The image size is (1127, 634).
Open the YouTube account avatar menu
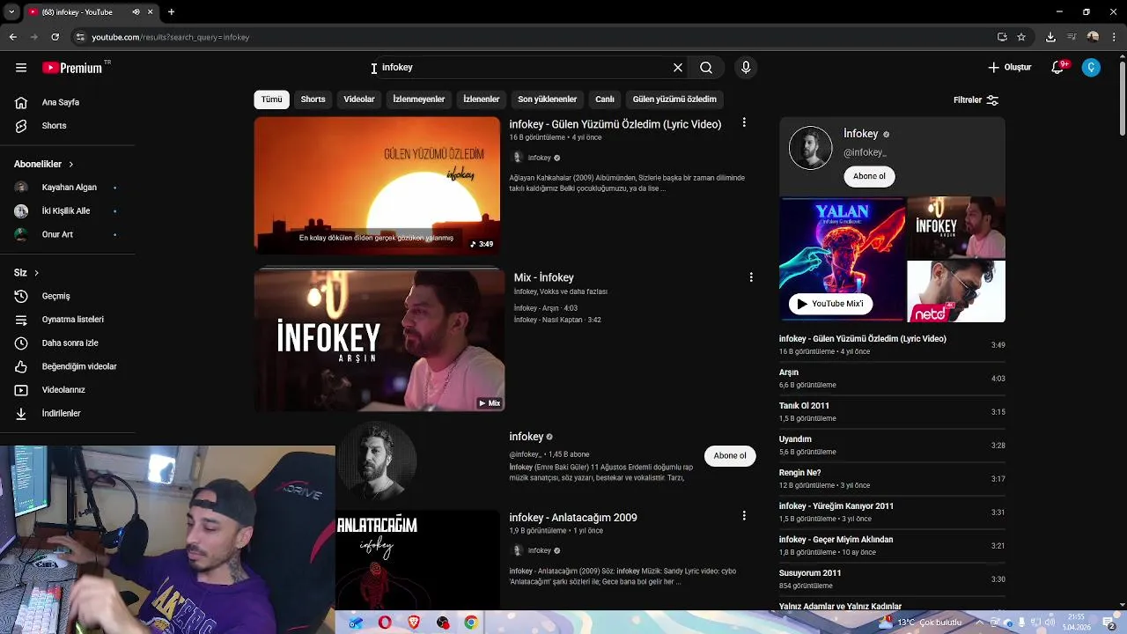click(1091, 68)
